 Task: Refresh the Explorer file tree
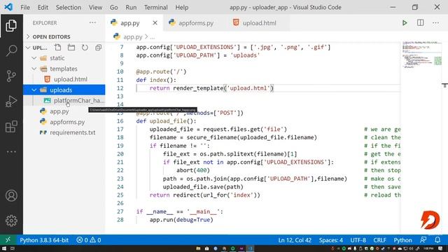click(85, 48)
